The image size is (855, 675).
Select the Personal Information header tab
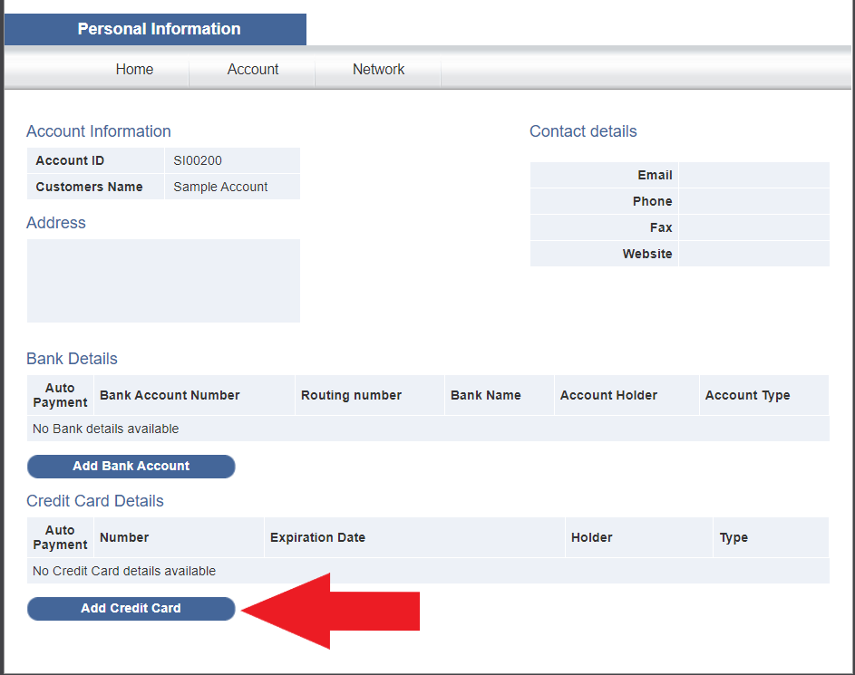[155, 29]
